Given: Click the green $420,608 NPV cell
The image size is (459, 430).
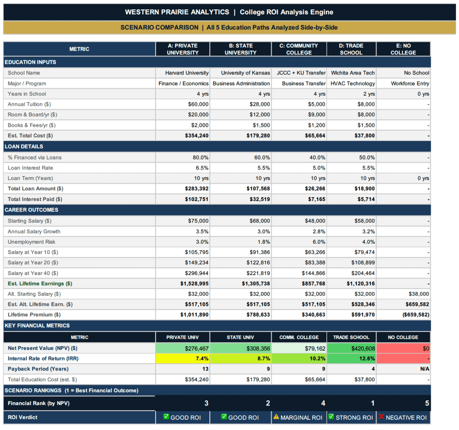Looking at the screenshot, I should click(x=351, y=348).
